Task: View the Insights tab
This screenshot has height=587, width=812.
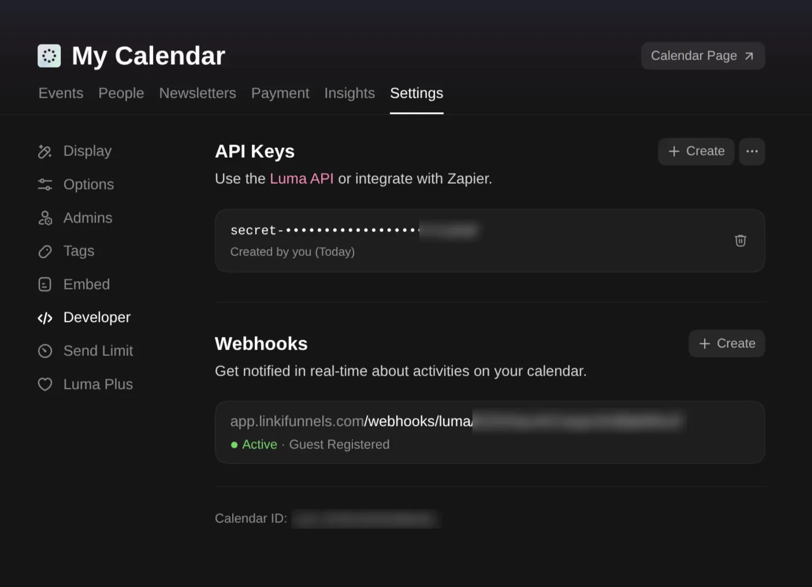Action: (349, 93)
